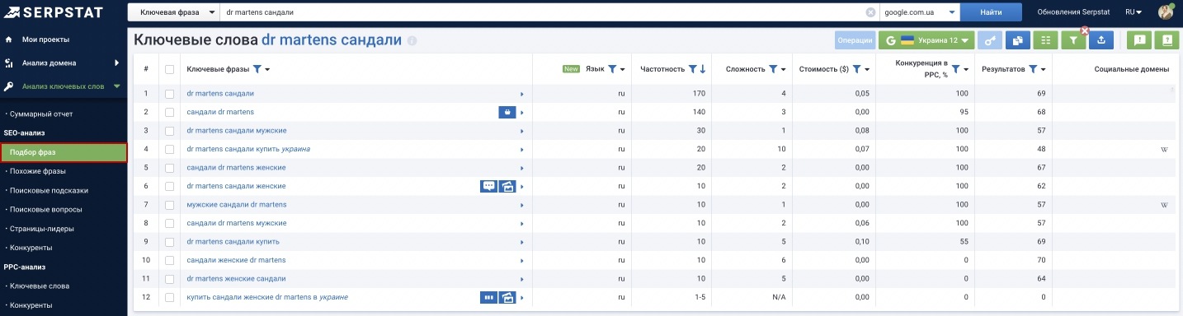This screenshot has height=316, width=1183.
Task: Click the feedback exclamation speech bubble button
Action: point(1139,39)
